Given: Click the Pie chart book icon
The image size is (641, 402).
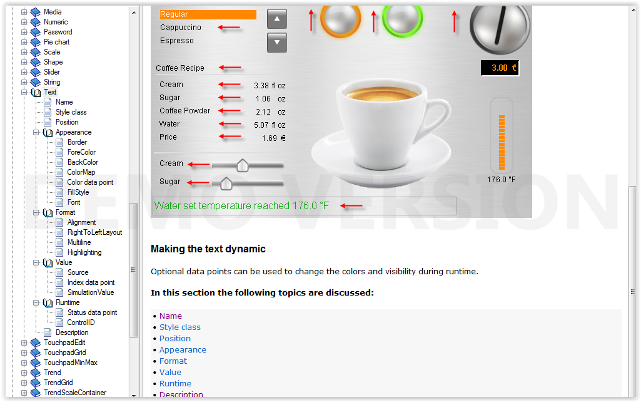Looking at the screenshot, I should pyautogui.click(x=35, y=42).
